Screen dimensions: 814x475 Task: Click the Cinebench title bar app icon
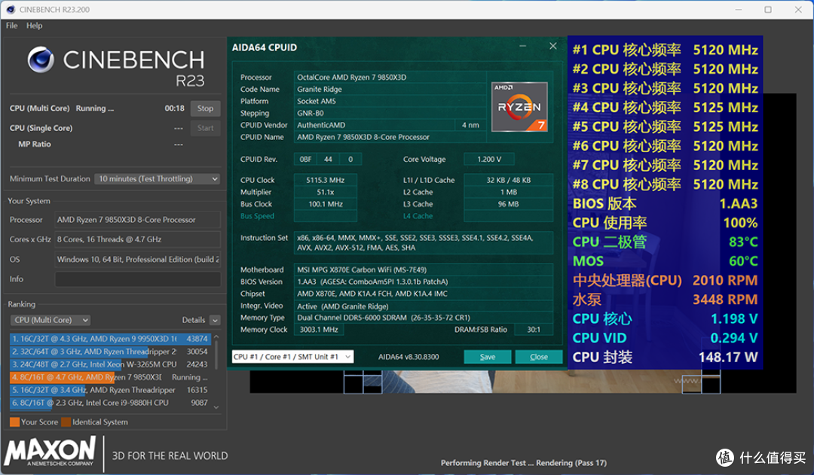tap(11, 9)
